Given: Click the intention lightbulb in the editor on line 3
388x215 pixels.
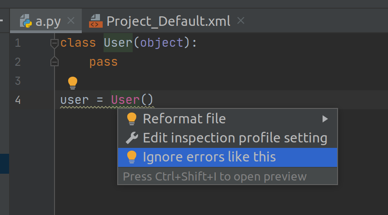Looking at the screenshot, I should click(73, 83).
